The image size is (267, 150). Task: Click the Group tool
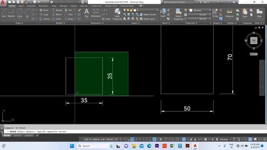(x=215, y=13)
